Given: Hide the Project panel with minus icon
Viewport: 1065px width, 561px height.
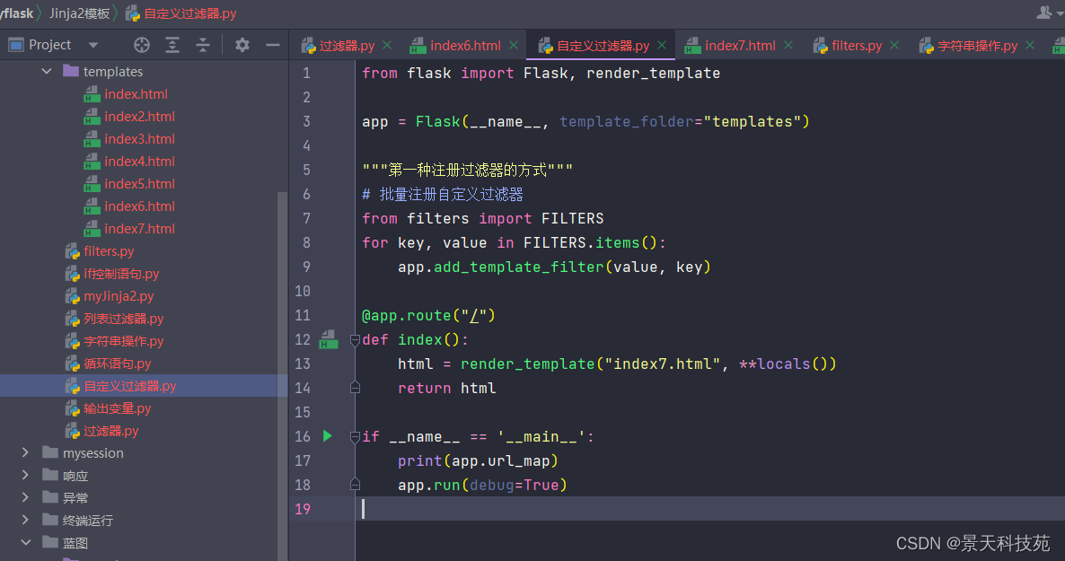Looking at the screenshot, I should pos(272,45).
